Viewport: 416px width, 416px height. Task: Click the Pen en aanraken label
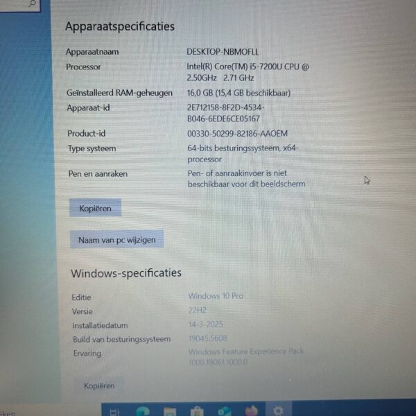pyautogui.click(x=98, y=174)
